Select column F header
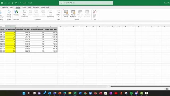This screenshot has width=170, height=96. pyautogui.click(x=23, y=26)
